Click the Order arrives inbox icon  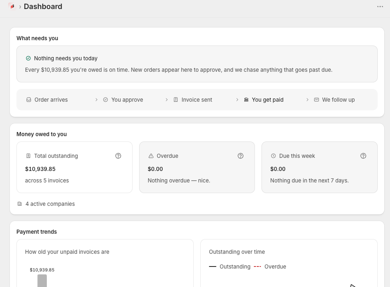tap(29, 100)
